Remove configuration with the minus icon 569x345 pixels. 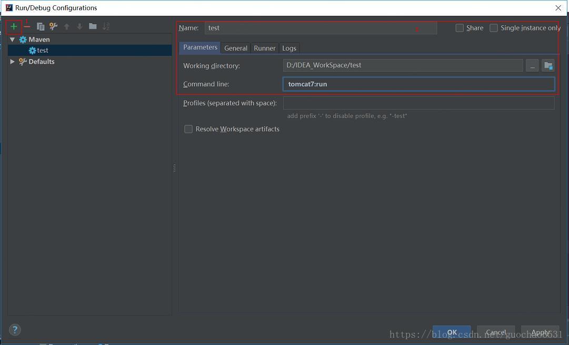(27, 26)
